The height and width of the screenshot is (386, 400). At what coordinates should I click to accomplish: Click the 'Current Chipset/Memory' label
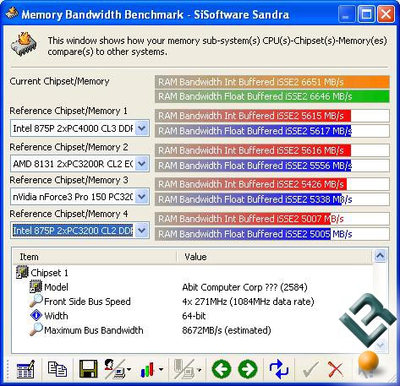click(x=59, y=81)
